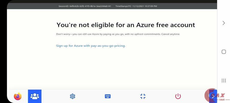The image size is (230, 103).
Task: Exit fullscreen using the shrink arrows icon
Action: (143, 96)
